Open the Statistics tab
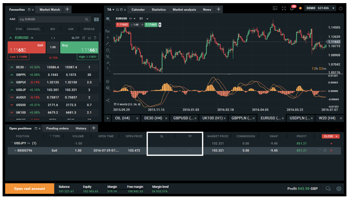 (x=159, y=10)
